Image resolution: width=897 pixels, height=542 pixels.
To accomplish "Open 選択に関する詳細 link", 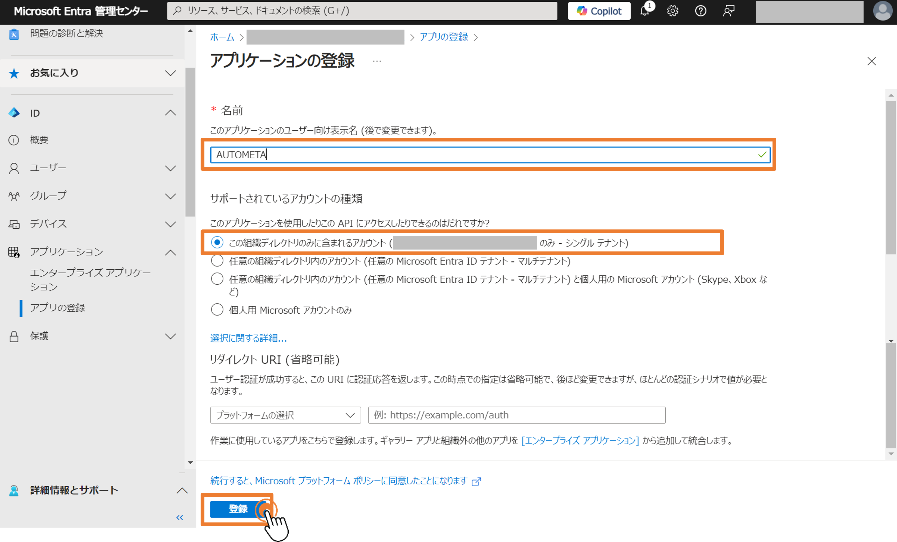I will (x=249, y=338).
